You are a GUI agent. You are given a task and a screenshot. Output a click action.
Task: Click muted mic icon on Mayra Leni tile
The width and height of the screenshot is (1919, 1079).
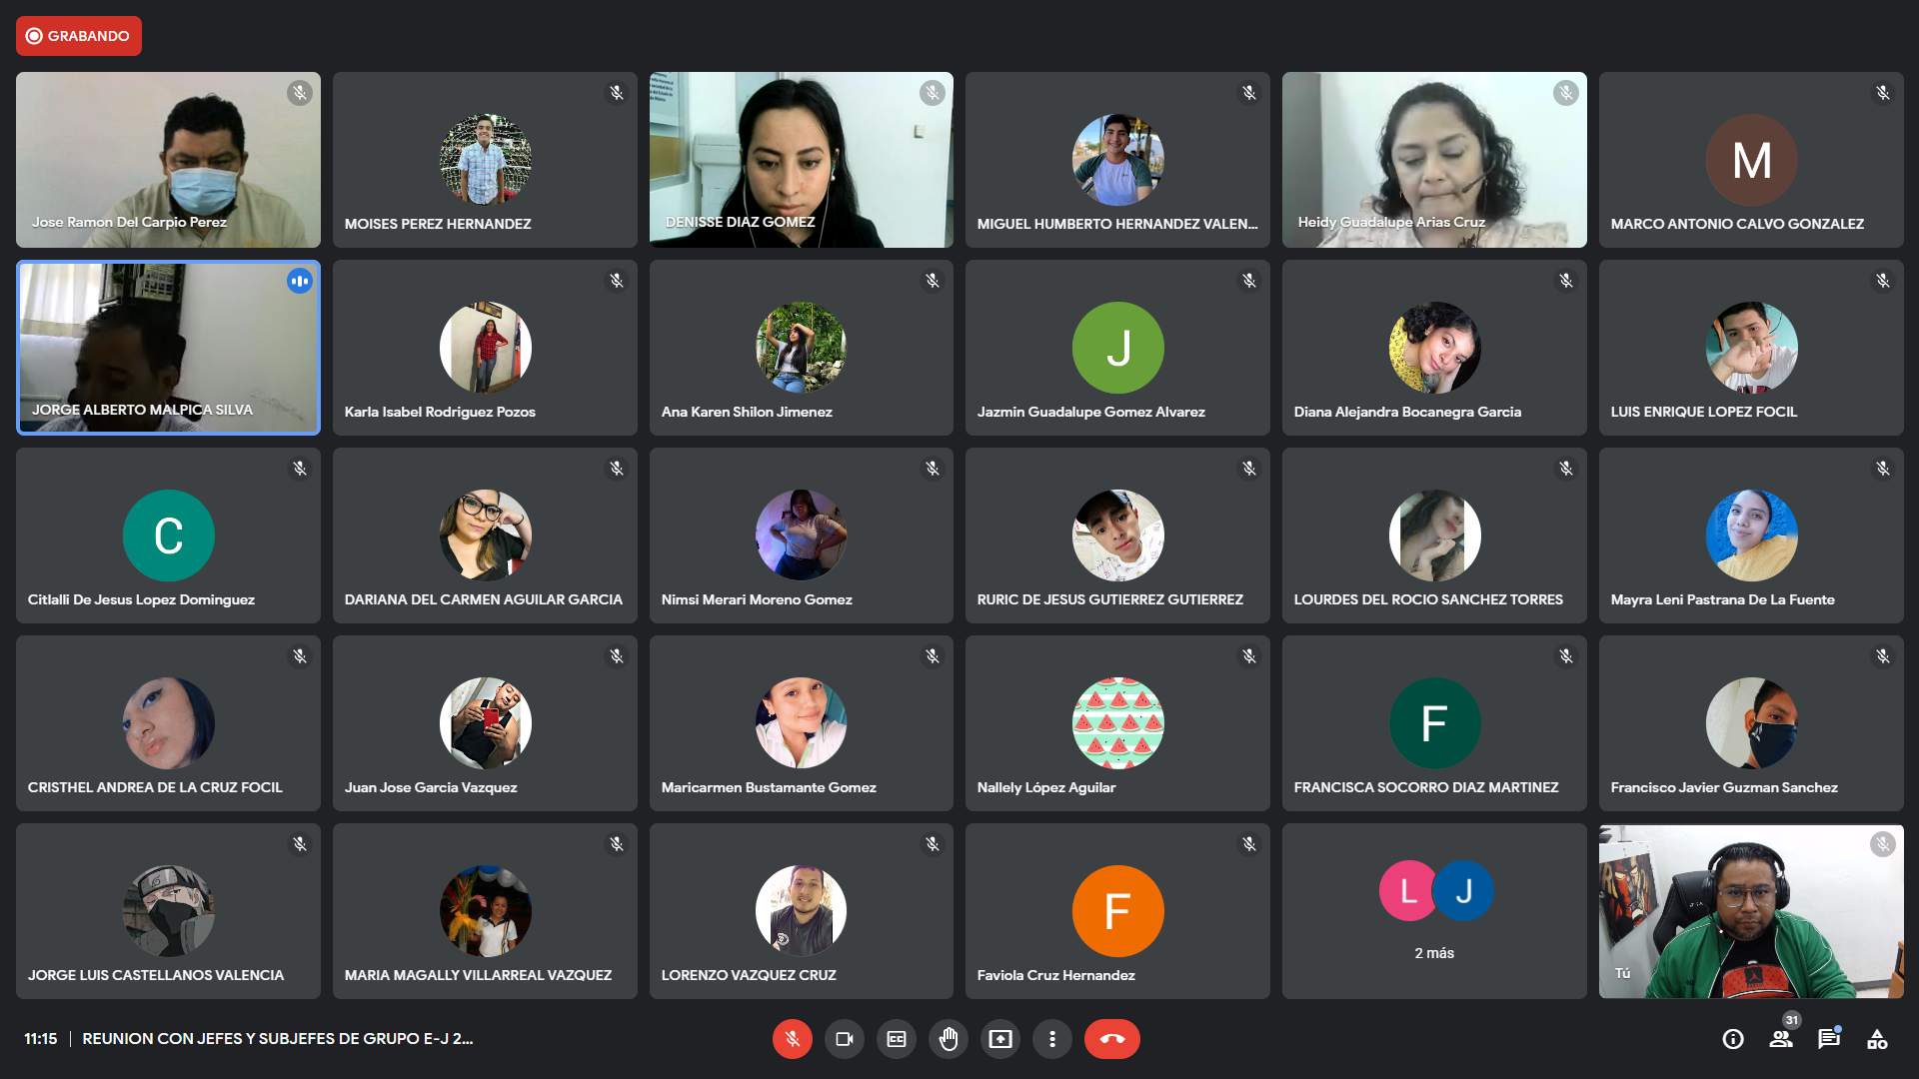[x=1883, y=469]
